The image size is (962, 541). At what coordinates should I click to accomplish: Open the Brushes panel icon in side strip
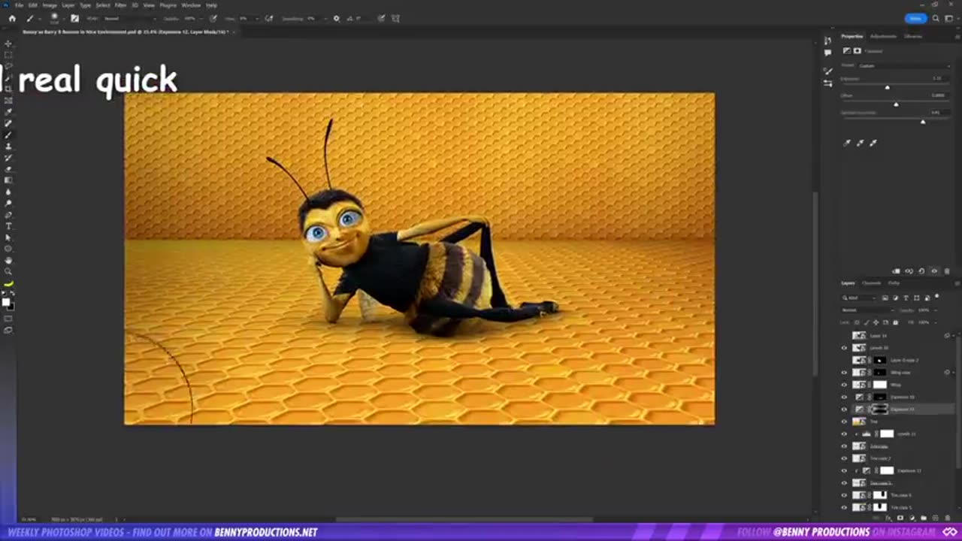pos(827,71)
